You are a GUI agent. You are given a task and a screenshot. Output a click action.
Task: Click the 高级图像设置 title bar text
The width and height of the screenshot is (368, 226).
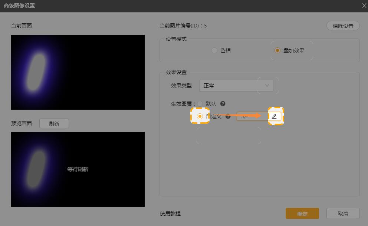click(x=19, y=6)
